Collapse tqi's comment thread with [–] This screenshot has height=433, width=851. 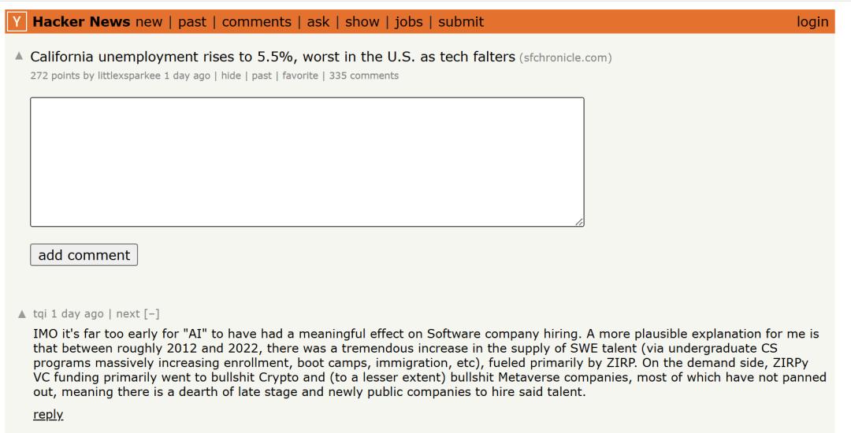point(151,313)
